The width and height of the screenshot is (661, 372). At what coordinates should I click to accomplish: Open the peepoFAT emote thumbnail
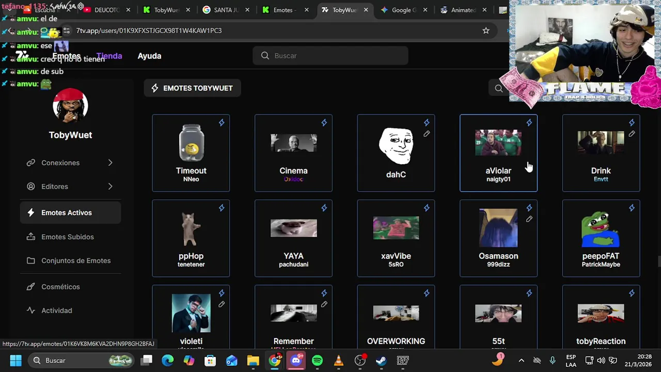601,228
